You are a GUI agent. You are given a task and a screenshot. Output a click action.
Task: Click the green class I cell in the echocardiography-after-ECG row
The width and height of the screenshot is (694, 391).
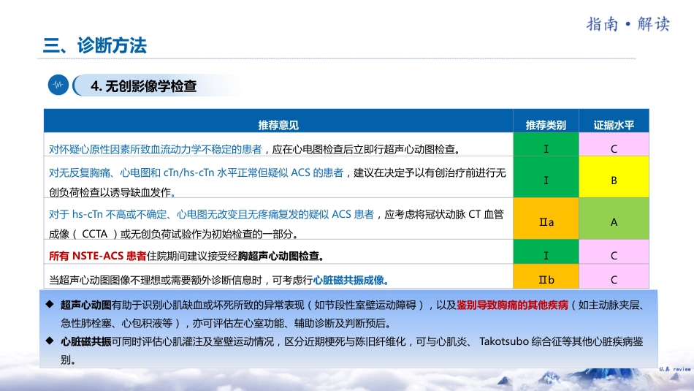[x=546, y=145]
